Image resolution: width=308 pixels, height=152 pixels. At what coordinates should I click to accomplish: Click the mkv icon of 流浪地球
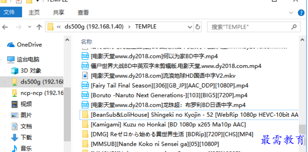(85, 76)
